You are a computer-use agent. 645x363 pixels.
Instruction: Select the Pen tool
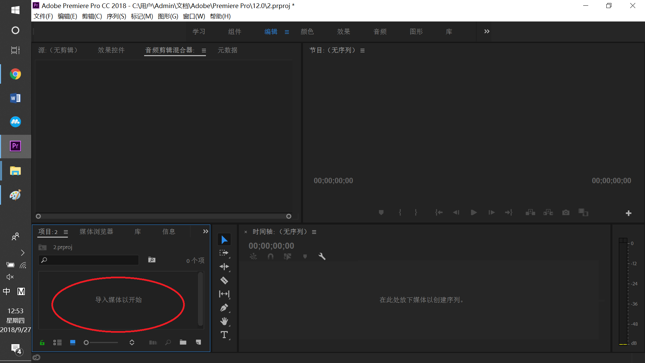coord(224,308)
